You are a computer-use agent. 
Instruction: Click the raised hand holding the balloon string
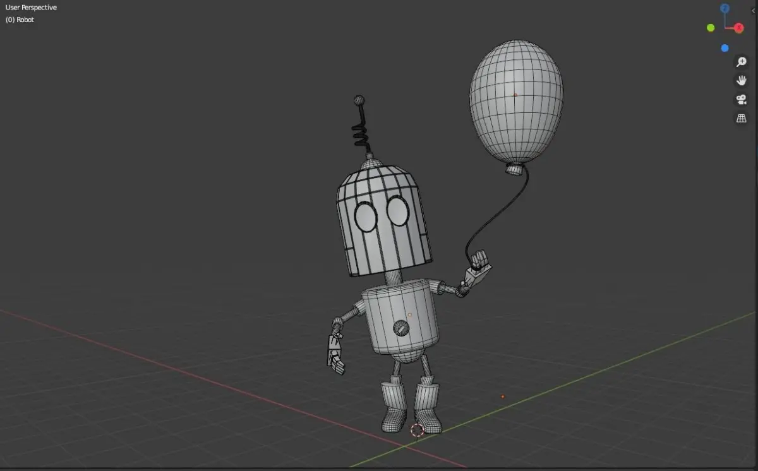(x=478, y=267)
